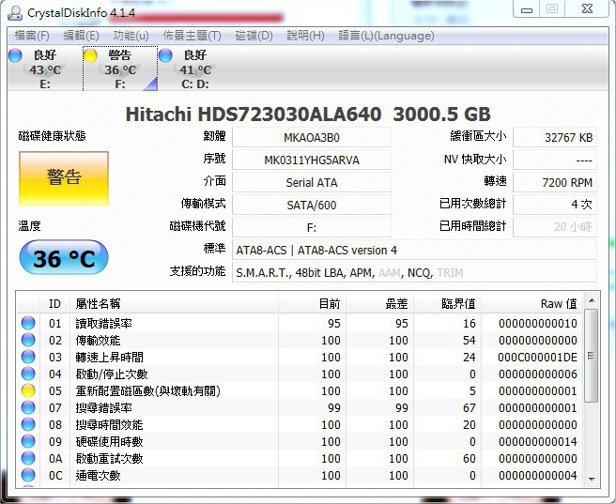This screenshot has height=504, width=616.
Task: Click the power on count field 4 次
Action: coord(555,205)
